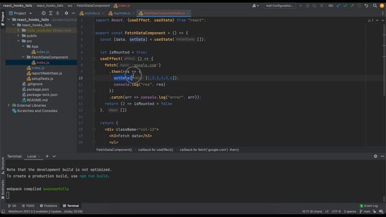Open the Git tool window tab
386x217 pixels.
[x=12, y=206]
